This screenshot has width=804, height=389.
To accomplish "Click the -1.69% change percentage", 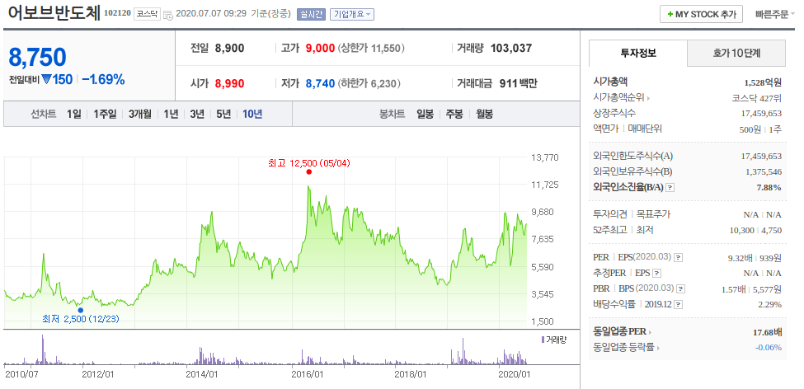I will click(x=103, y=79).
